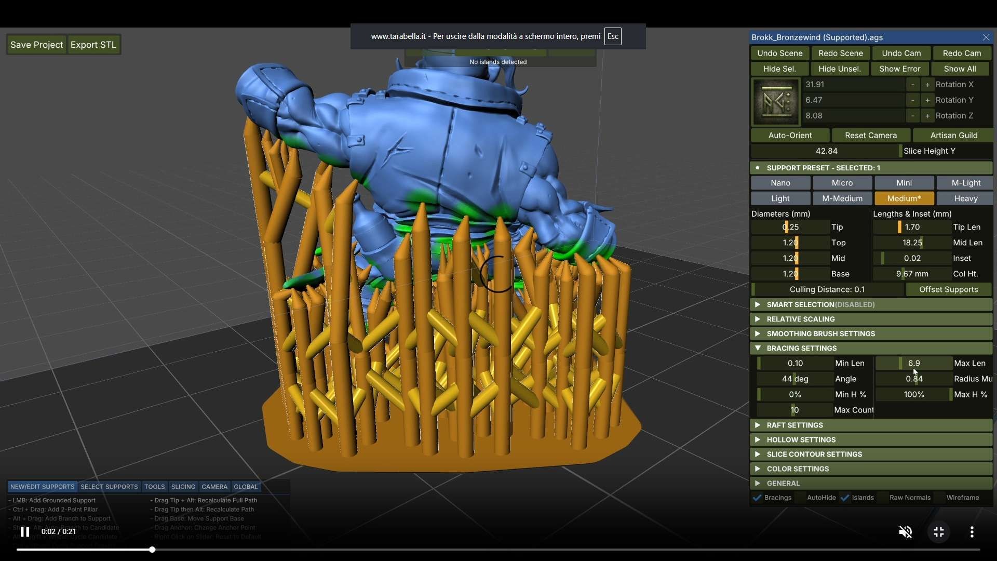Unmute the video audio icon

905,531
